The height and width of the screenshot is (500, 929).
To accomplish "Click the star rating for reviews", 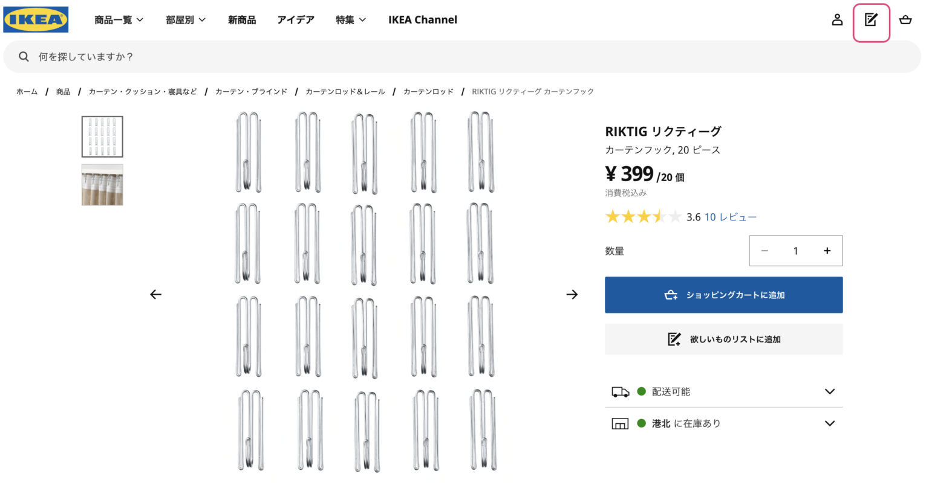I will tap(643, 217).
